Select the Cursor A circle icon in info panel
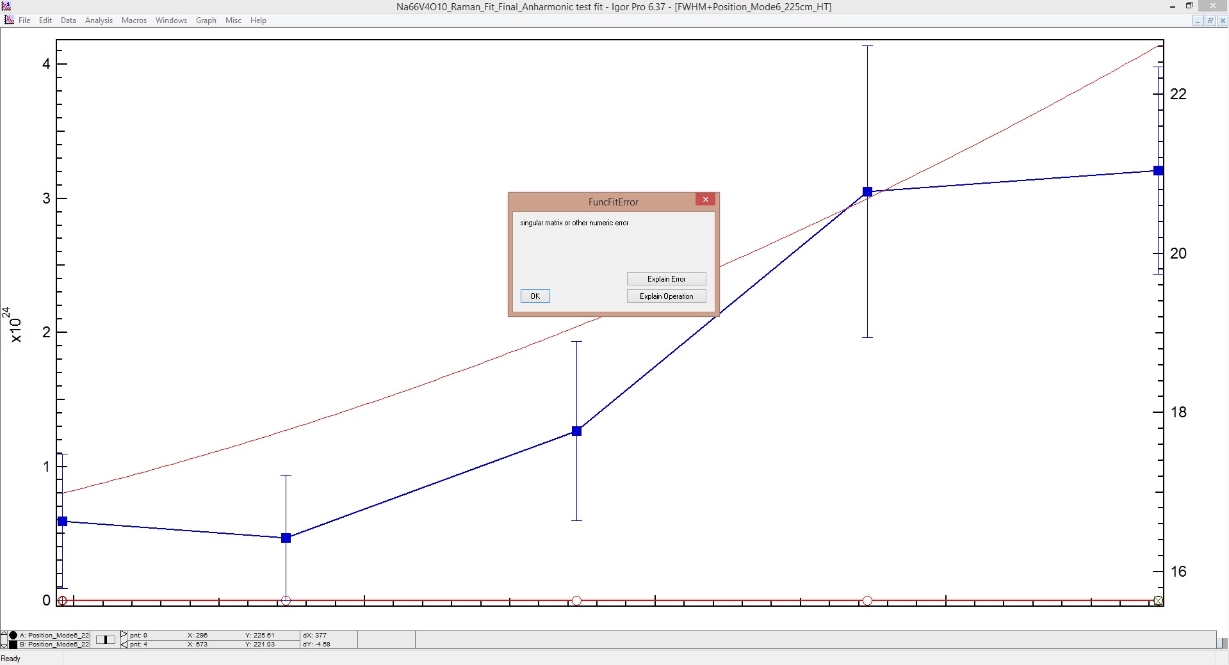The height and width of the screenshot is (665, 1229). (12, 635)
